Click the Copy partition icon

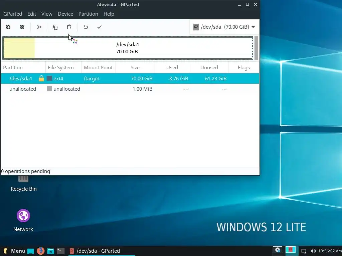point(55,27)
